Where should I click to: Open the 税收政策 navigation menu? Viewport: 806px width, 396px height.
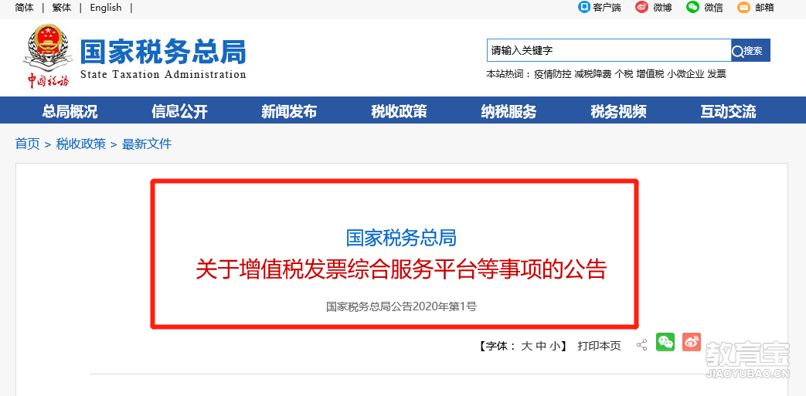(399, 111)
